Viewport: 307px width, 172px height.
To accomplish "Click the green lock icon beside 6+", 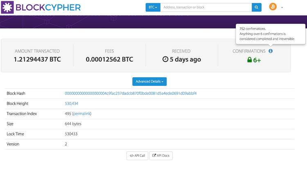I will click(x=249, y=60).
